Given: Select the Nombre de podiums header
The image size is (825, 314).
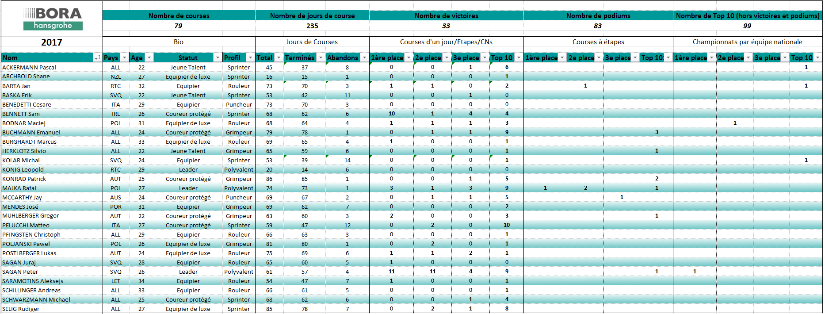Looking at the screenshot, I should (598, 15).
